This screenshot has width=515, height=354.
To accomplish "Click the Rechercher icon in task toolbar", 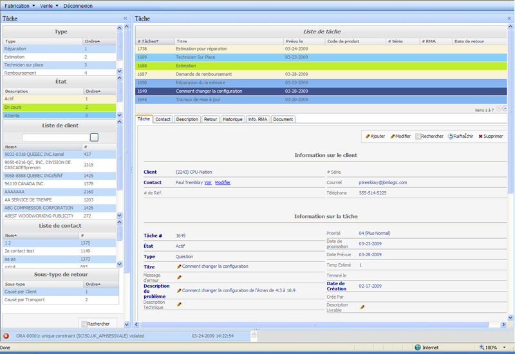I will coord(418,136).
